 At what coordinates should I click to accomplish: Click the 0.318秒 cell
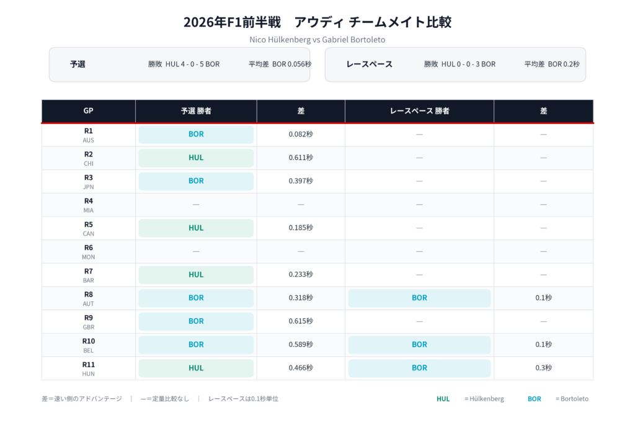pos(301,298)
